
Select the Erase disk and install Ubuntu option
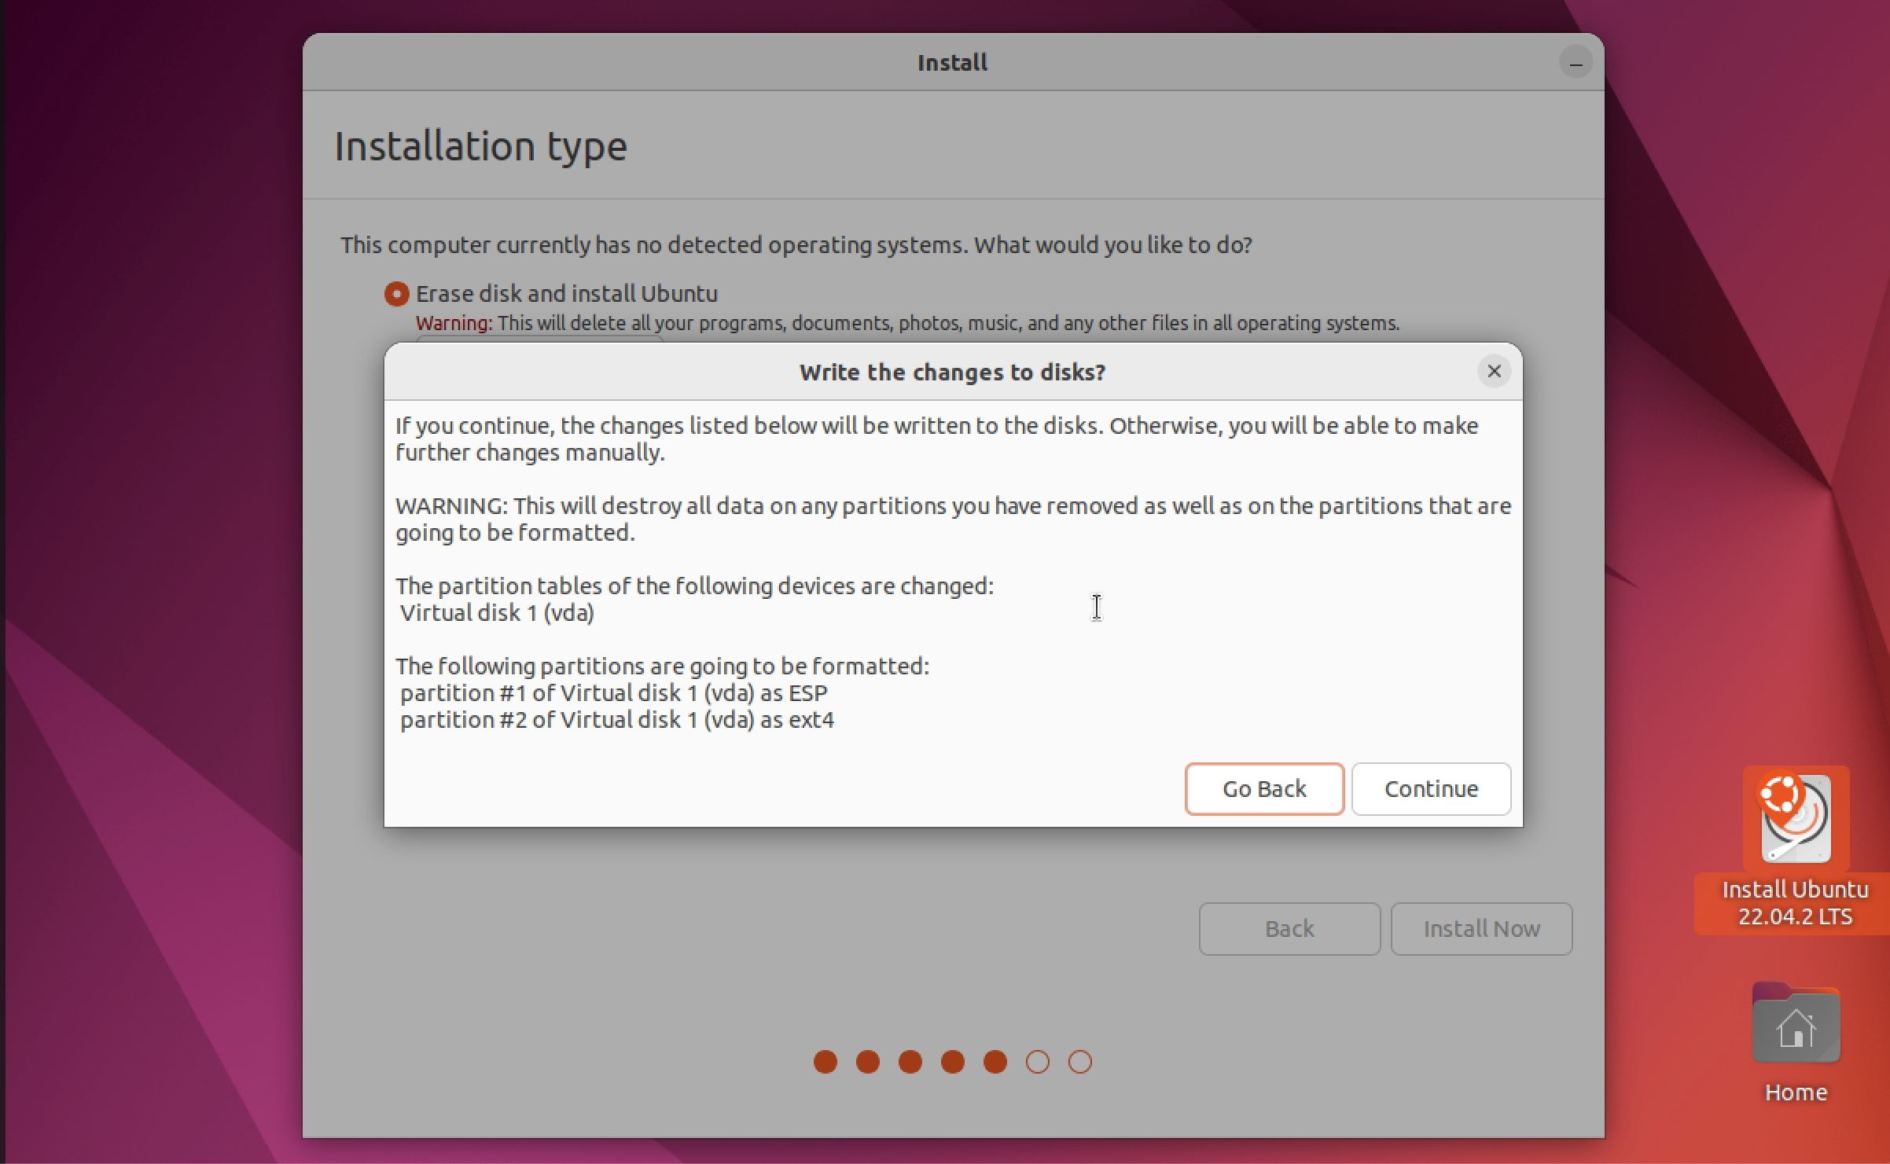(x=398, y=293)
